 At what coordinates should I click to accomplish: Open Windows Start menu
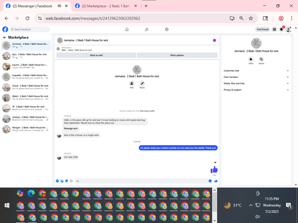7,205
